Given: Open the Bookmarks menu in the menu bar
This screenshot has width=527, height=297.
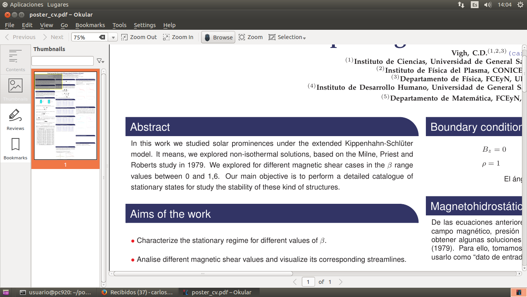Looking at the screenshot, I should tap(90, 25).
